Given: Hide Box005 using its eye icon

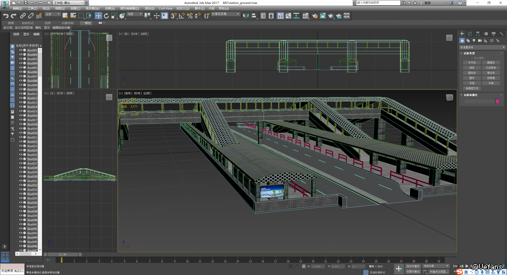Looking at the screenshot, I should [x=21, y=68].
